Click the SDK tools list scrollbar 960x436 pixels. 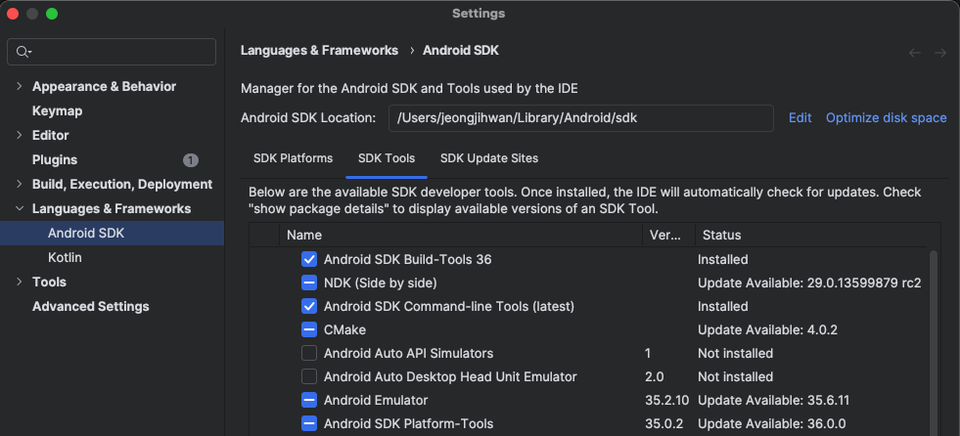933,342
